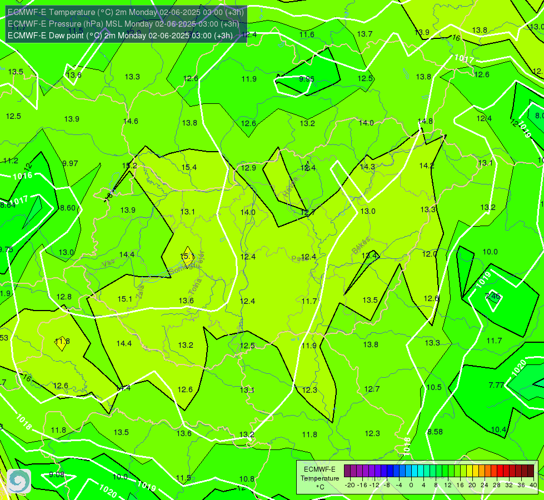Click the 8.60 temperature value
544x500 pixels.
pos(68,208)
